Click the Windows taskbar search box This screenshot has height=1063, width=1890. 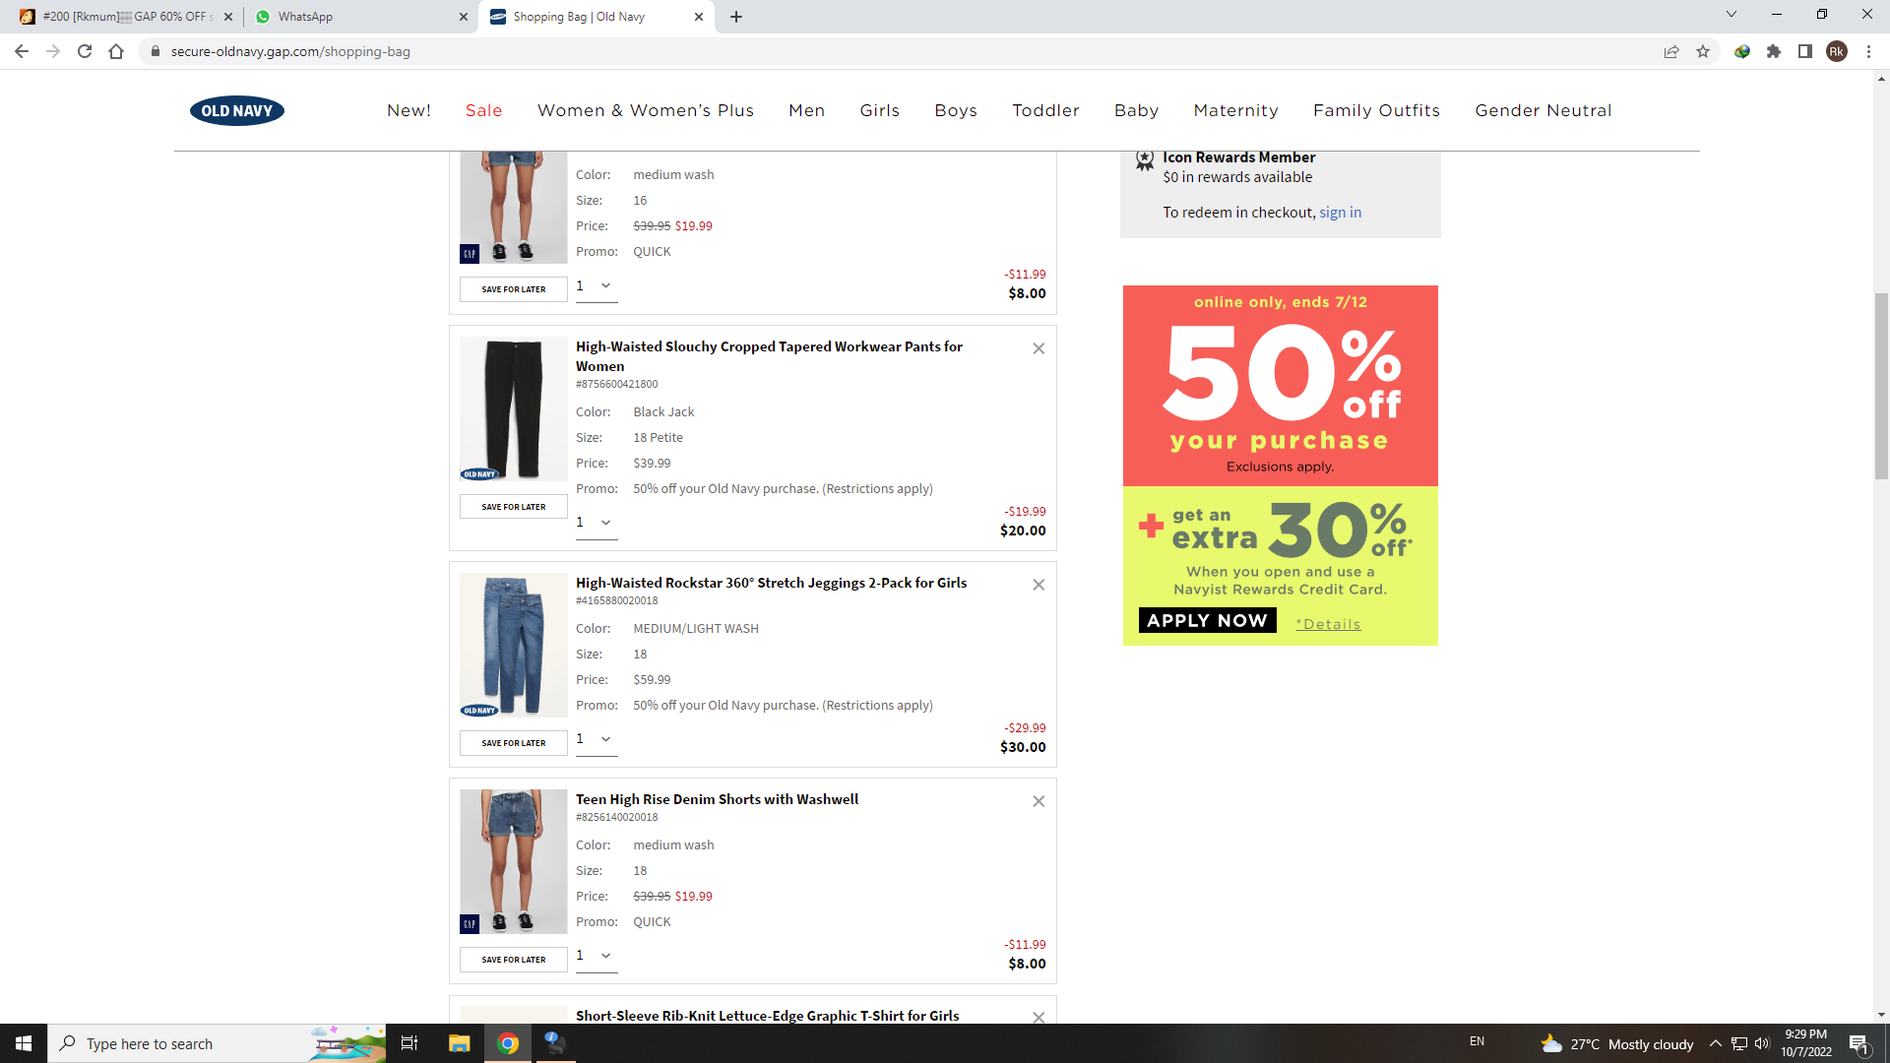(217, 1043)
